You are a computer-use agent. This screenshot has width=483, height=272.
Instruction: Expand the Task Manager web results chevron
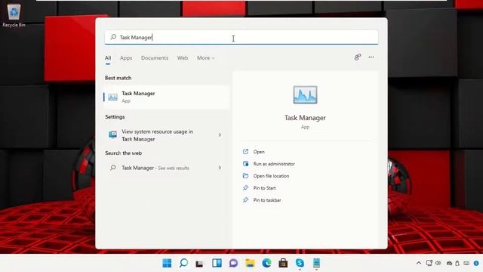pos(220,168)
